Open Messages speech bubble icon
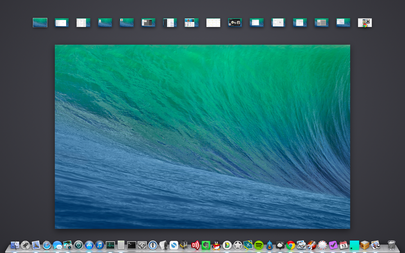Viewport: 405px width, 253px height. (x=57, y=245)
